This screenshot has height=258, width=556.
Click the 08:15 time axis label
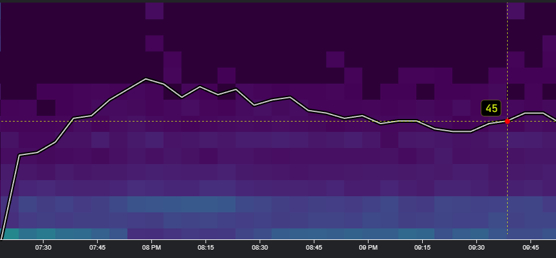pos(206,247)
